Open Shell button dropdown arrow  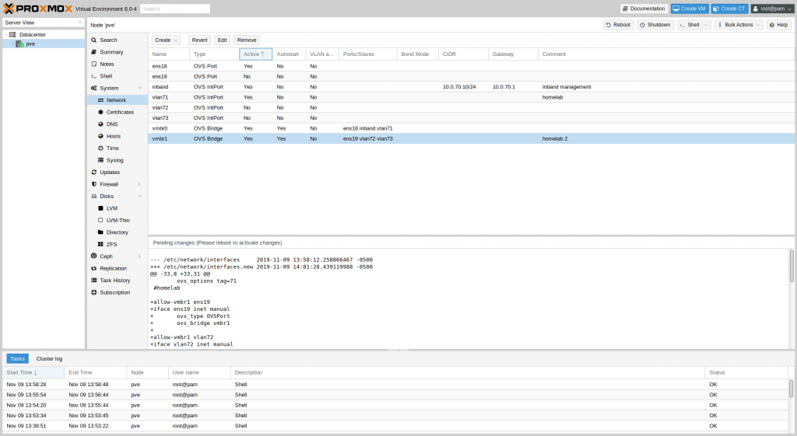[x=706, y=25]
